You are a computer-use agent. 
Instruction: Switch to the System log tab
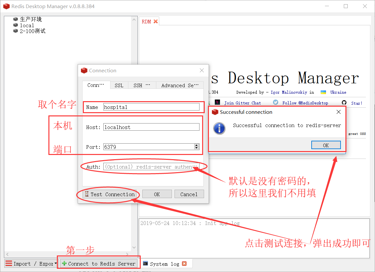pos(164,264)
